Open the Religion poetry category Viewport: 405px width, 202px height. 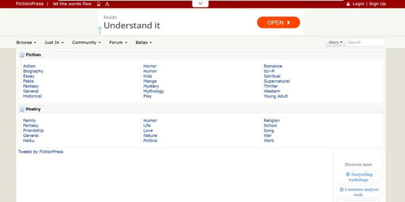271,121
